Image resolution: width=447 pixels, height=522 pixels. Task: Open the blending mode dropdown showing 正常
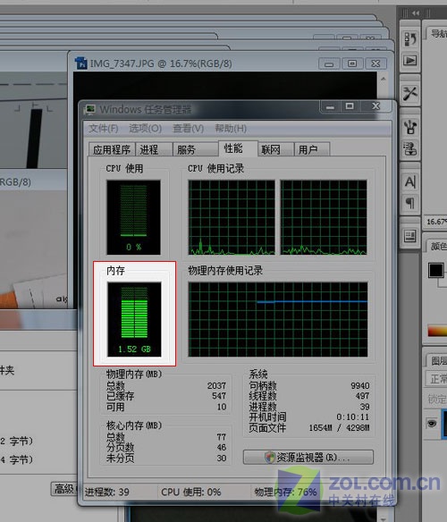pos(436,378)
